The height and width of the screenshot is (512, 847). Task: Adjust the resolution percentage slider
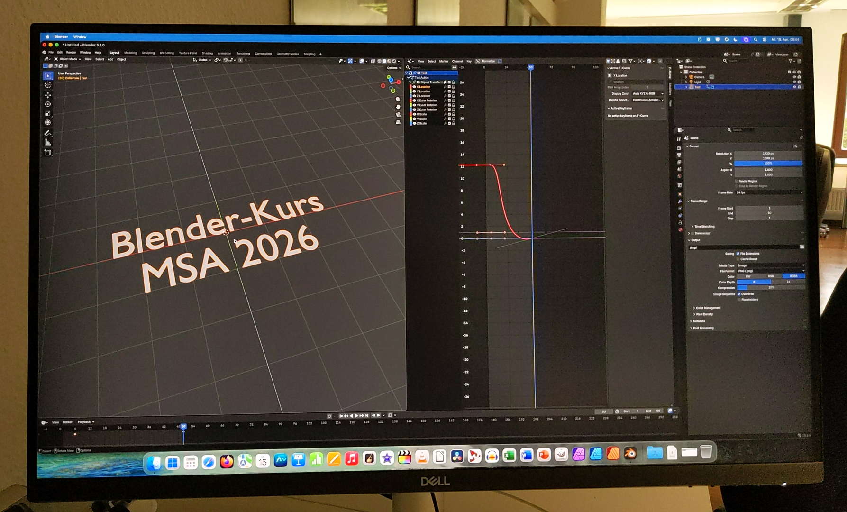pos(768,164)
